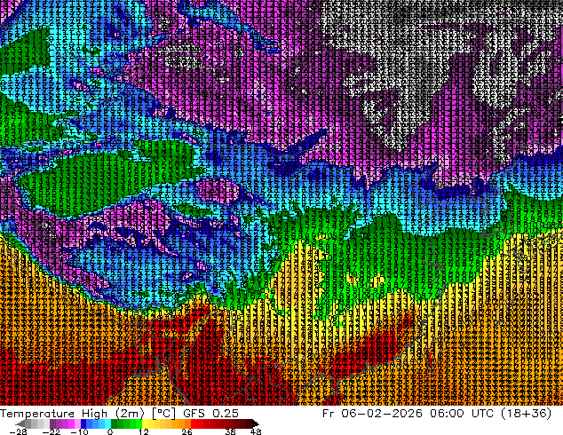Click the gray left arrow end of legend
563x435 pixels.
pos(20,423)
